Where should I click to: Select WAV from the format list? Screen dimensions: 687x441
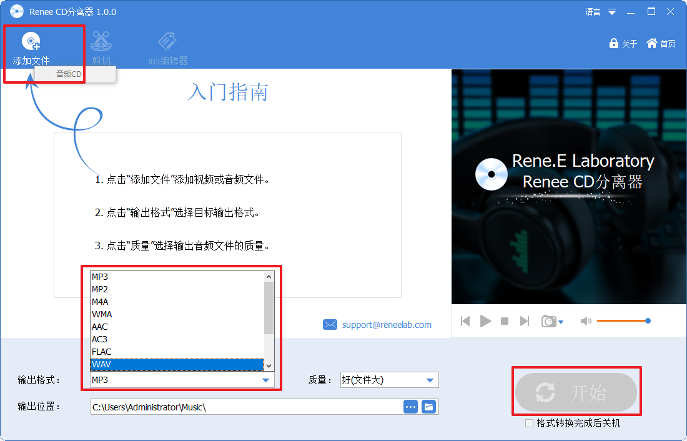pos(177,364)
